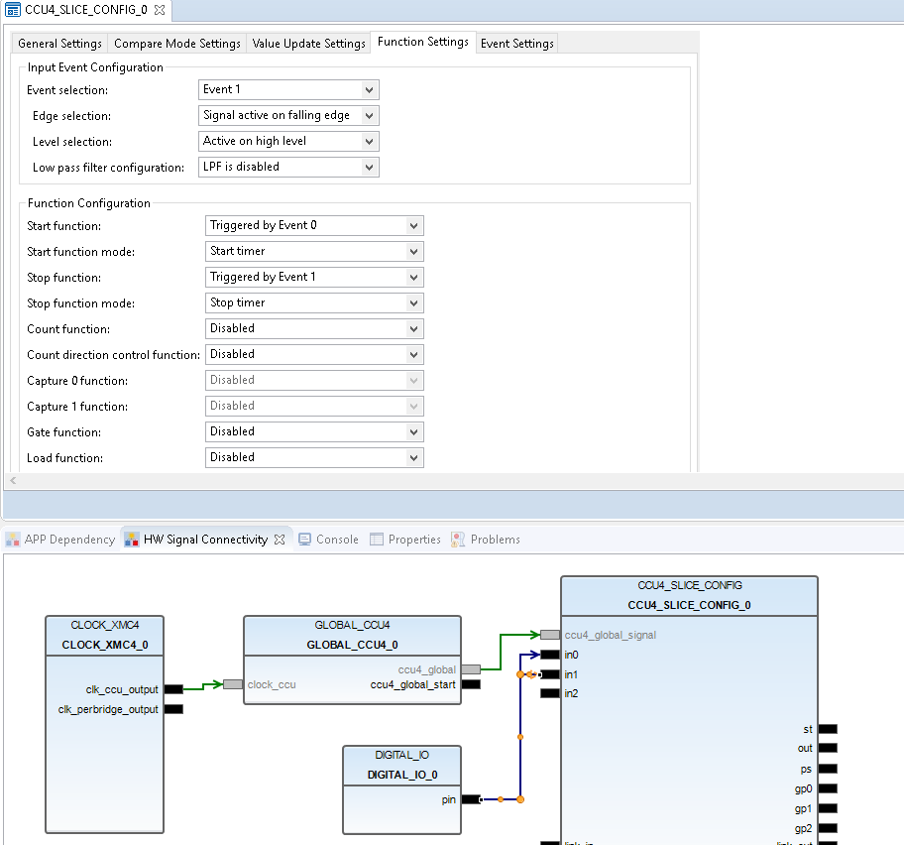This screenshot has height=845, width=904.
Task: Select the GLOBAL_CCU4_0 block in the diagram
Action: 352,634
